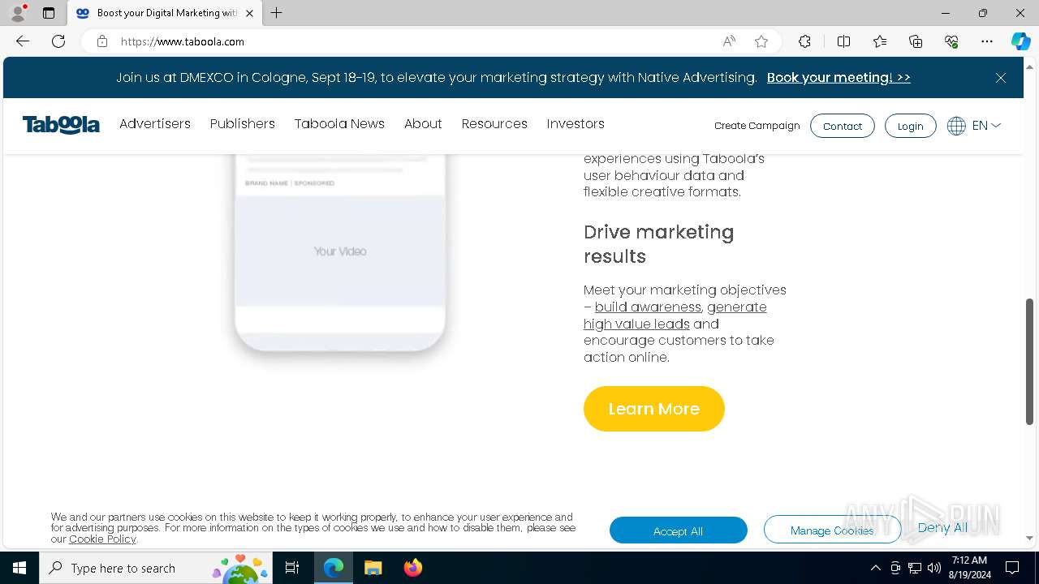Accept All cookies
The height and width of the screenshot is (584, 1039).
pos(679,530)
